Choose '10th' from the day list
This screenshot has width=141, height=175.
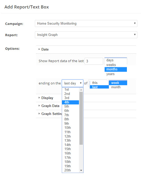[x=70, y=128]
